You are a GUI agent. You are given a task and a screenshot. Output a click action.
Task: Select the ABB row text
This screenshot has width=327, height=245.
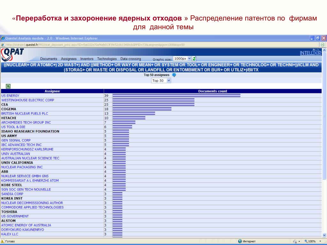tap(4, 172)
